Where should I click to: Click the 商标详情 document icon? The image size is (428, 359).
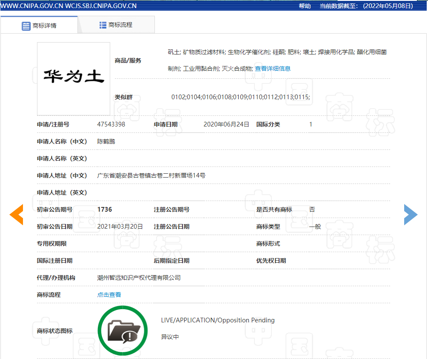click(x=26, y=26)
